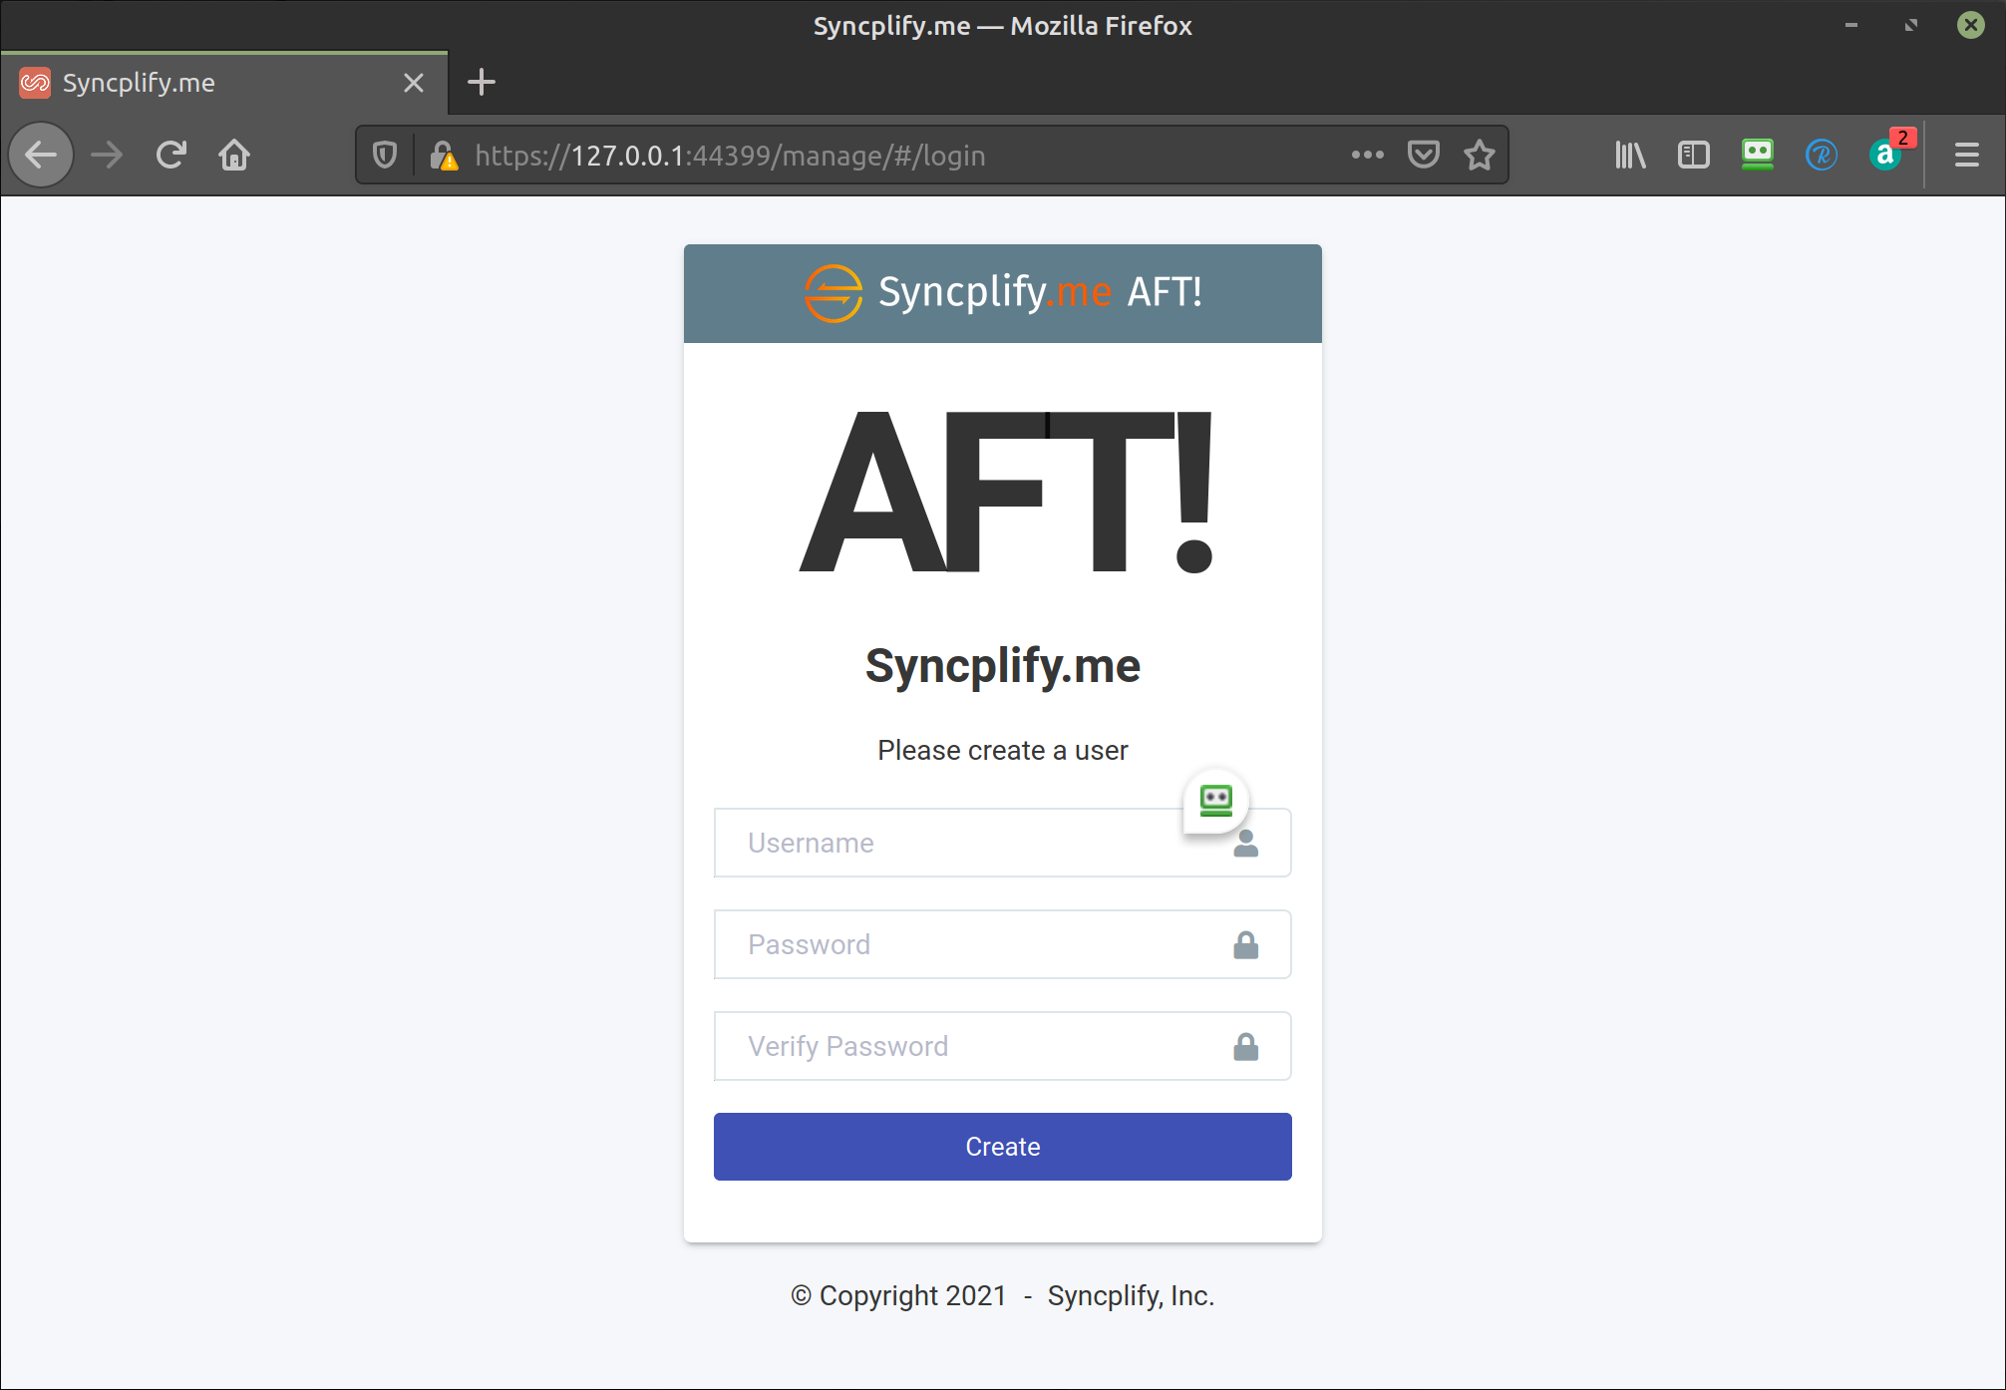This screenshot has width=2006, height=1390.
Task: Click the Syncplify.me AFT! header logo
Action: coord(1002,293)
